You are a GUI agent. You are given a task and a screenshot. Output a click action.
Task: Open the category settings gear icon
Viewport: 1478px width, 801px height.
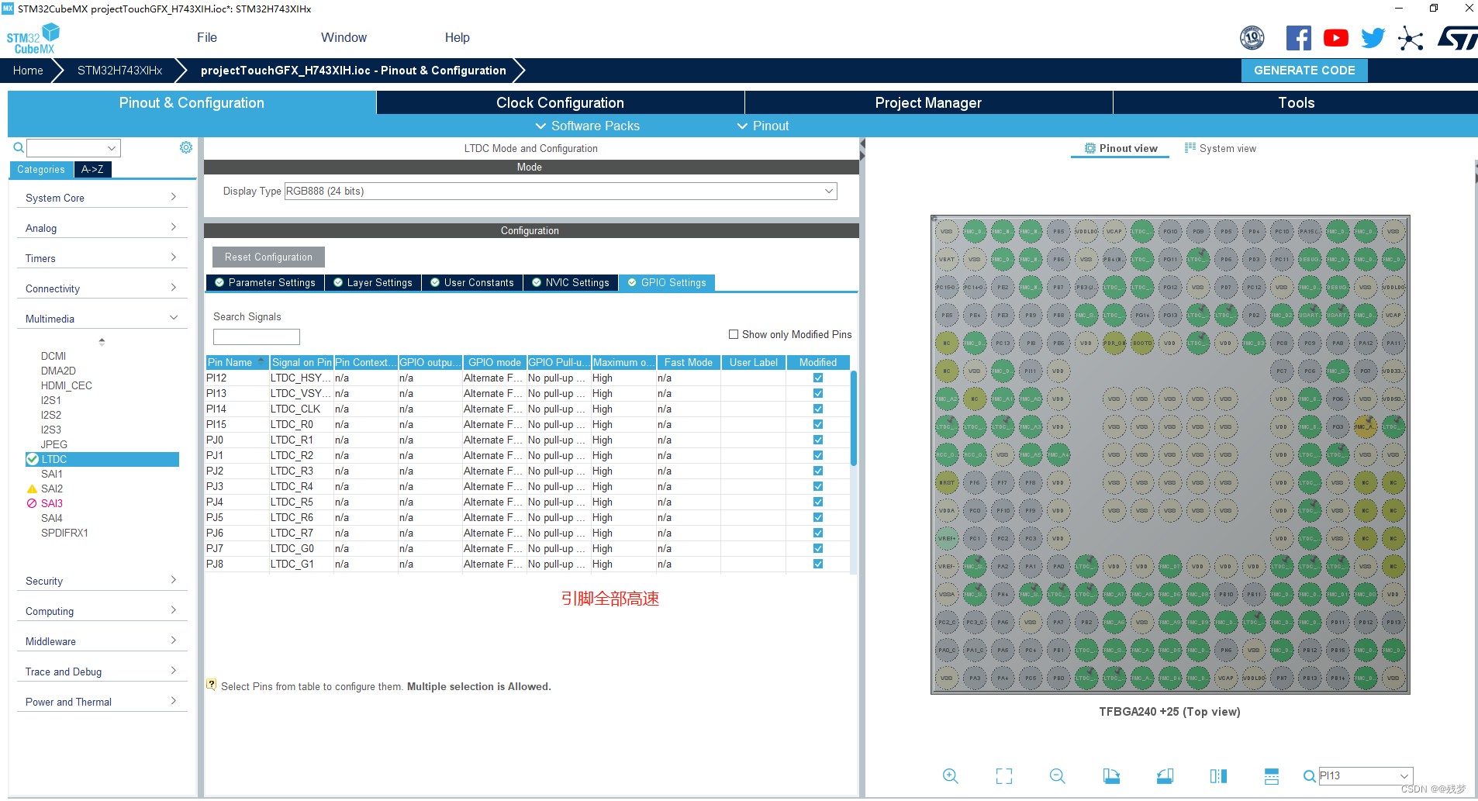pyautogui.click(x=186, y=147)
